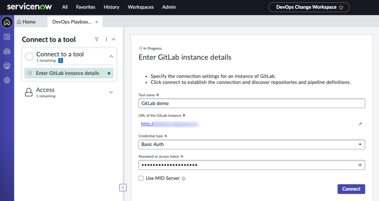Click the step in-progress icon in sidebar
The image size is (379, 201).
[x=29, y=73]
